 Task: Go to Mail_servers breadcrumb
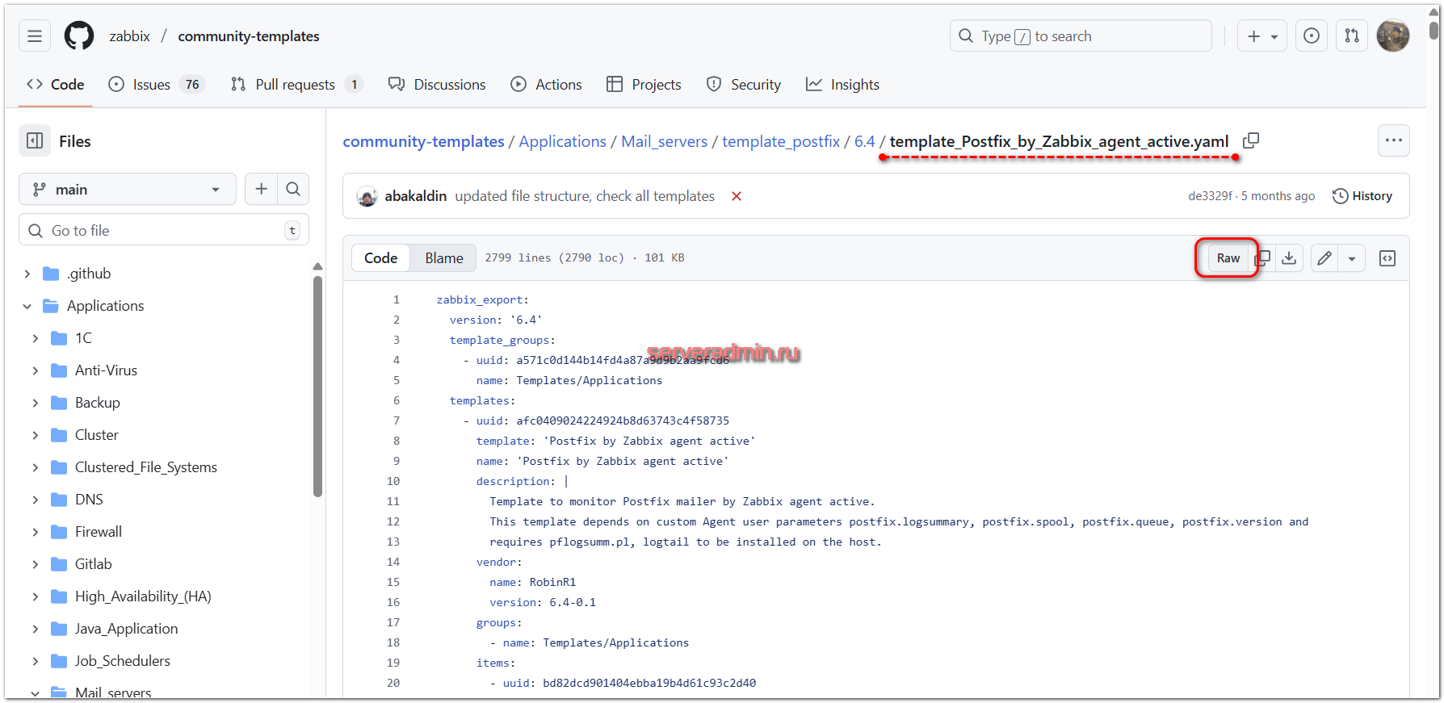pos(664,141)
